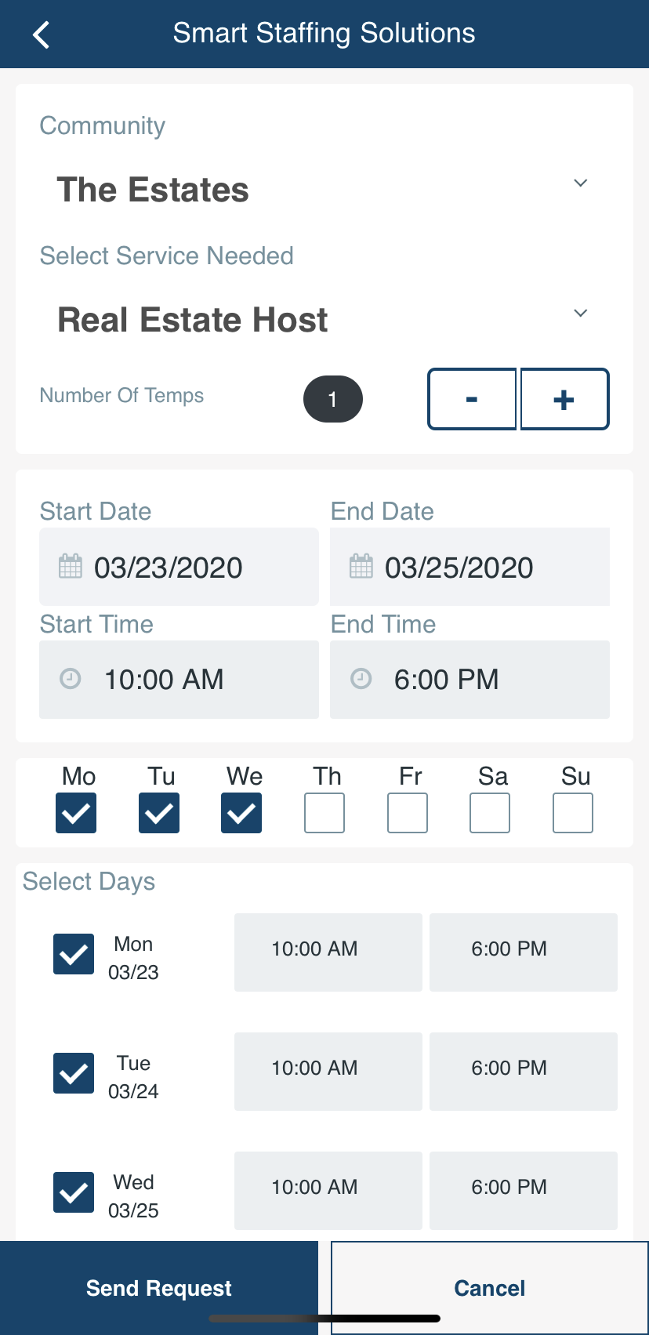Open the calendar icon beside Start Date
Image resolution: width=649 pixels, height=1335 pixels.
point(71,566)
